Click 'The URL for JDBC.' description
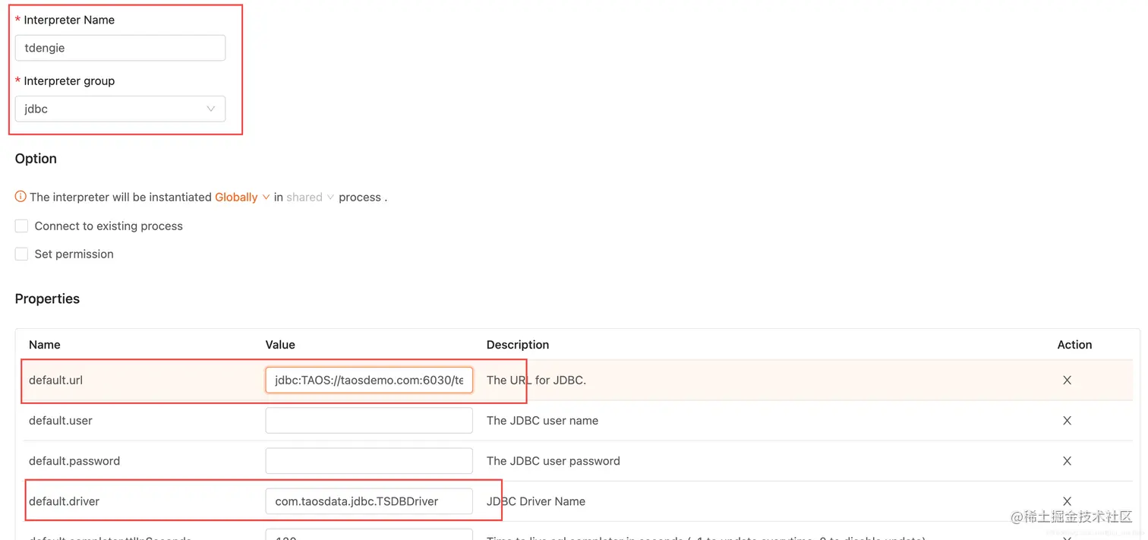The width and height of the screenshot is (1148, 540). tap(536, 380)
